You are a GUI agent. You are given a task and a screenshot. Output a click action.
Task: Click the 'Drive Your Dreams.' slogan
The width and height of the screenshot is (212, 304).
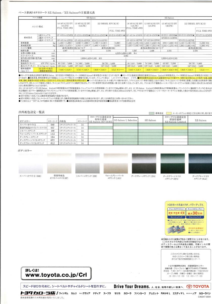(132, 286)
